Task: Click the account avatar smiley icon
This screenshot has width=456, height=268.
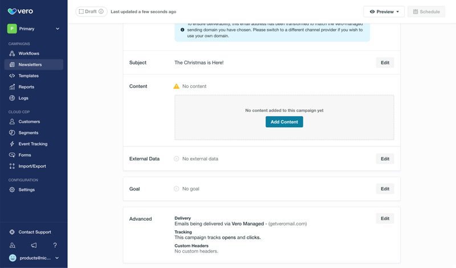Action: (13, 258)
